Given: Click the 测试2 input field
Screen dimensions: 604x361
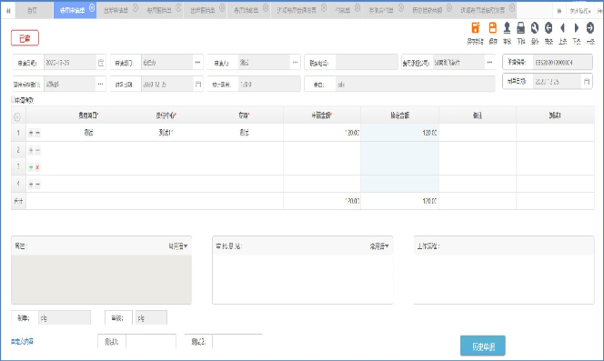Looking at the screenshot, I should (237, 342).
